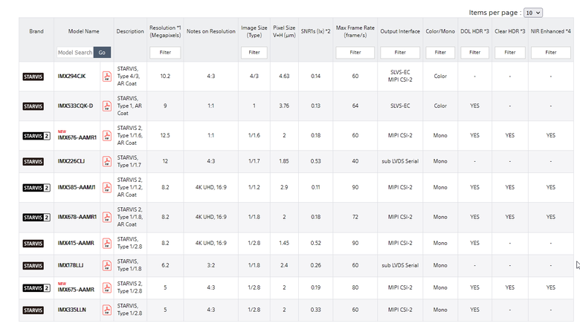This screenshot has height=329, width=580.
Task: Click STARVIS 2 logo in IMX675-AAMR row
Action: pyautogui.click(x=36, y=287)
